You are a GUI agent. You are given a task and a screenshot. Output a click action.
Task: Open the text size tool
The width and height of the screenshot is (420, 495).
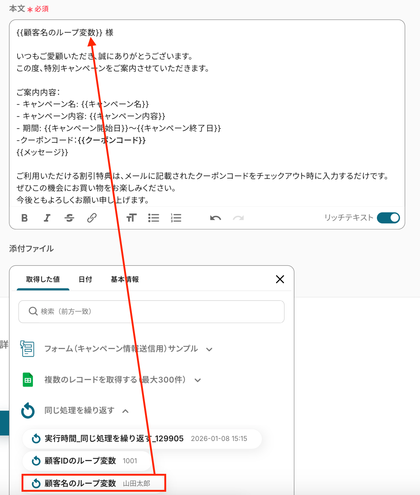tap(131, 218)
